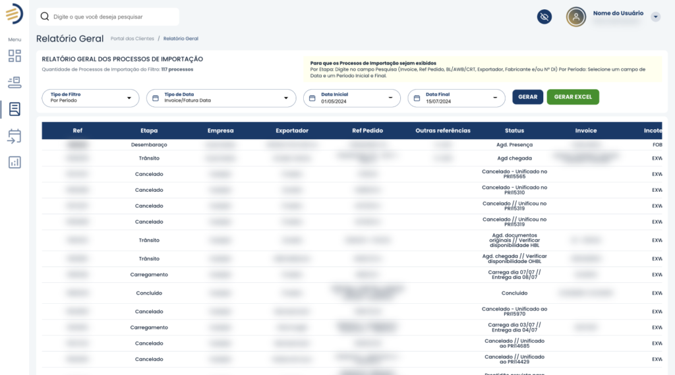Image resolution: width=675 pixels, height=375 pixels.
Task: Open the Data Final date picker
Action: [456, 98]
